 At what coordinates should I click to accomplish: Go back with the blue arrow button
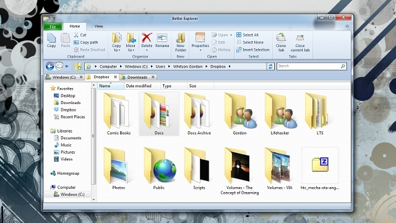49,66
